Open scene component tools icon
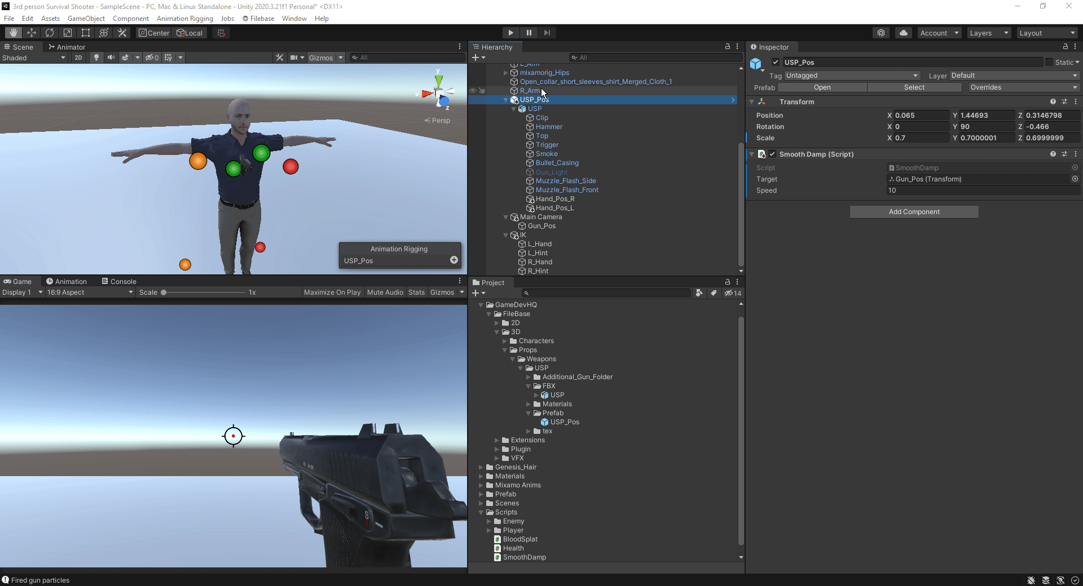1083x586 pixels. tap(279, 57)
